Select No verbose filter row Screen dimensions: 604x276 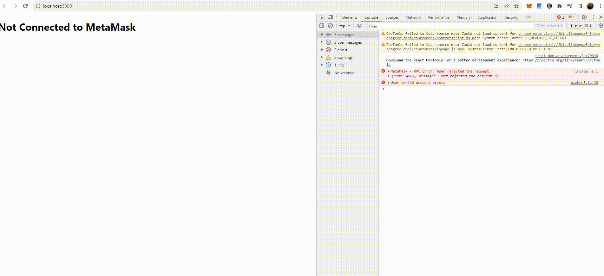[348, 73]
